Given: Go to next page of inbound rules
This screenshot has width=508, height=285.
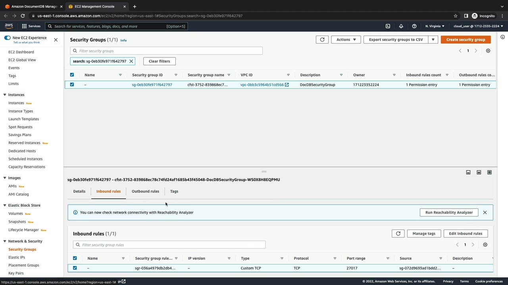Looking at the screenshot, I should [x=473, y=245].
